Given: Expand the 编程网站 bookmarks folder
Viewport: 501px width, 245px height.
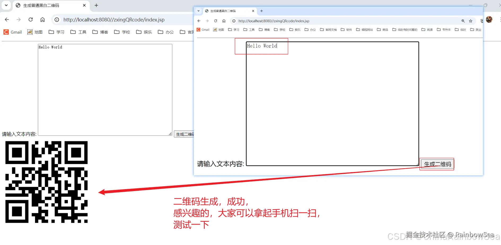Looking at the screenshot, I should click(364, 30).
